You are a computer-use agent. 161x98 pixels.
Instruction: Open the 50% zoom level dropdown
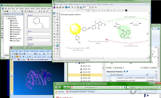pos(90,7)
